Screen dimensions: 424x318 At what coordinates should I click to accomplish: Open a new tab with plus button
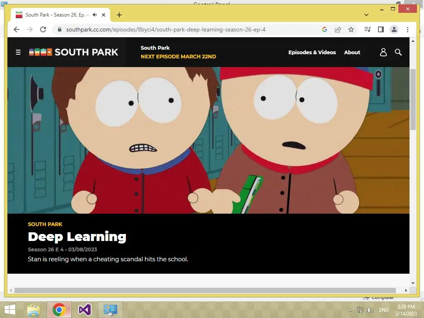point(119,15)
